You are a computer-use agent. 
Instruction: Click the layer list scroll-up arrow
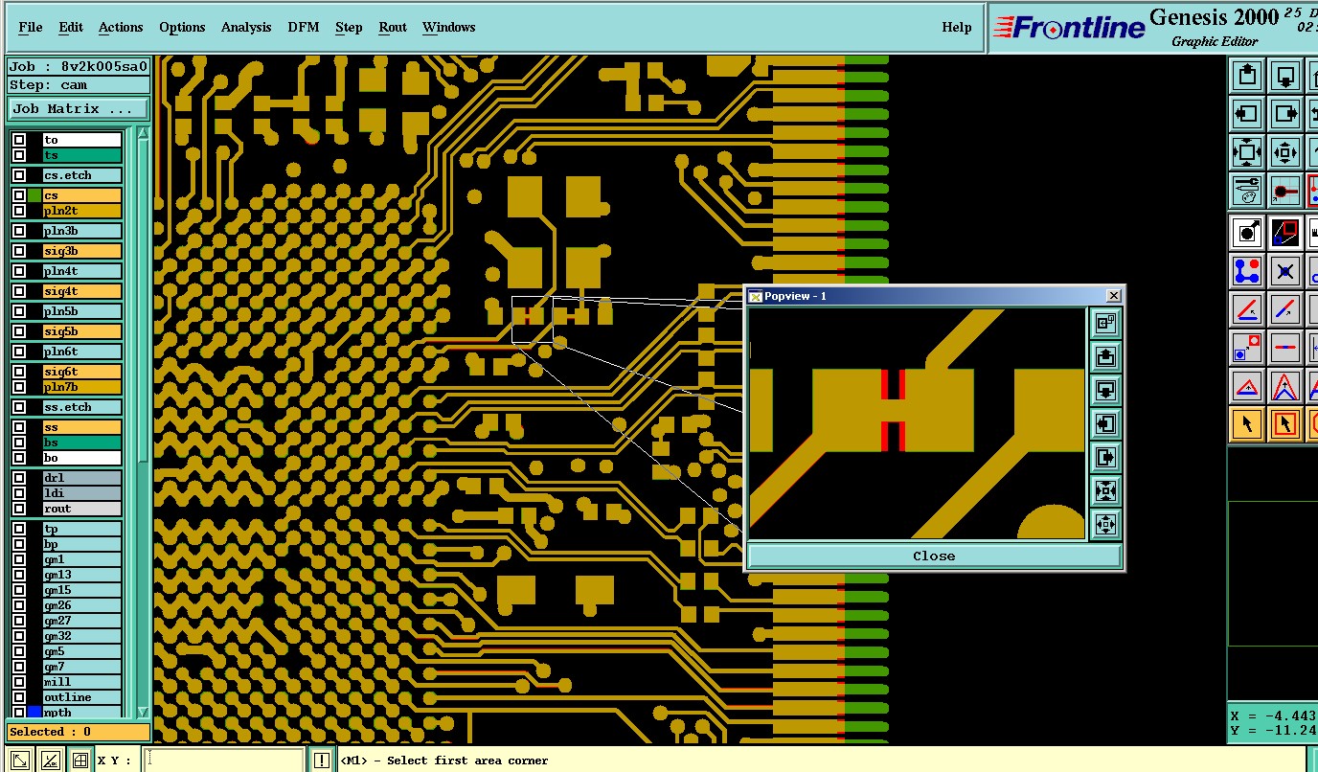coord(144,134)
